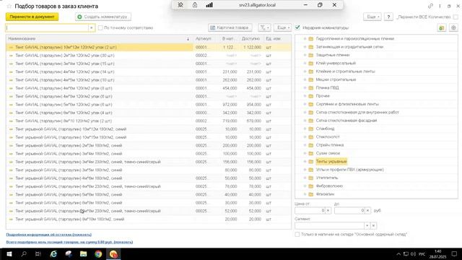This screenshot has height=260, width=462.
Task: Click the 'Цена от' price input
Action: point(310,210)
